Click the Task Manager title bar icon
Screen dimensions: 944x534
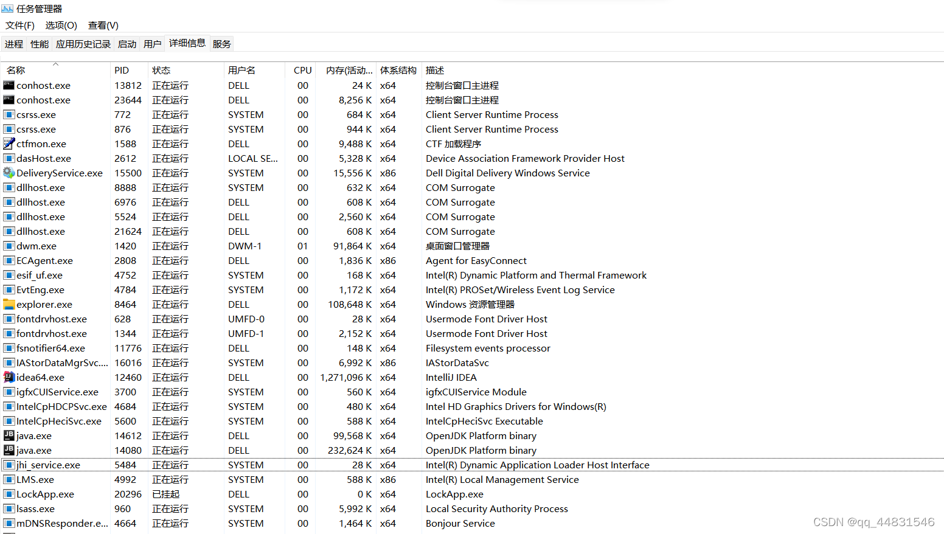click(7, 9)
